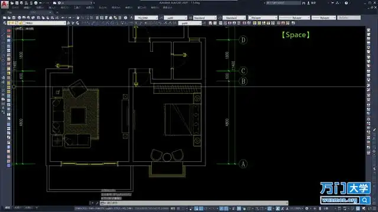Click into the command line input
378x212 pixels.
coord(194,203)
